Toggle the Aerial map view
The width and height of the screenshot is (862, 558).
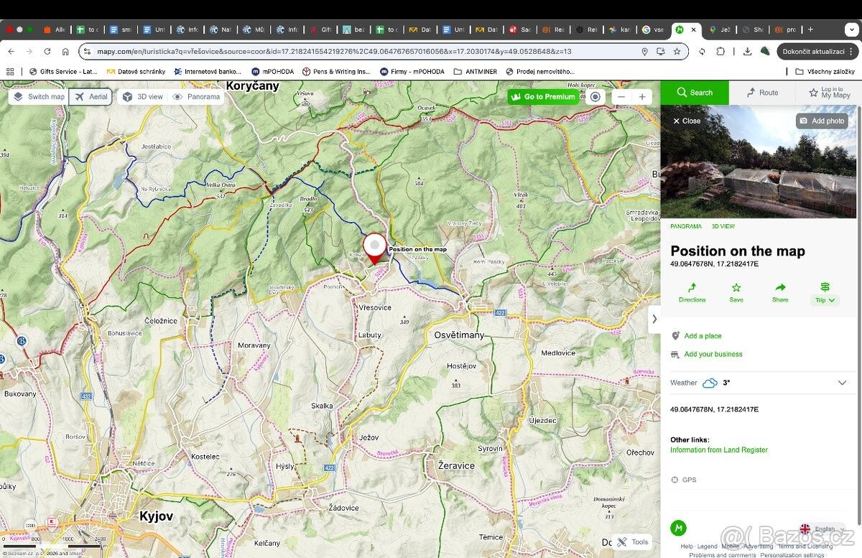[x=91, y=97]
